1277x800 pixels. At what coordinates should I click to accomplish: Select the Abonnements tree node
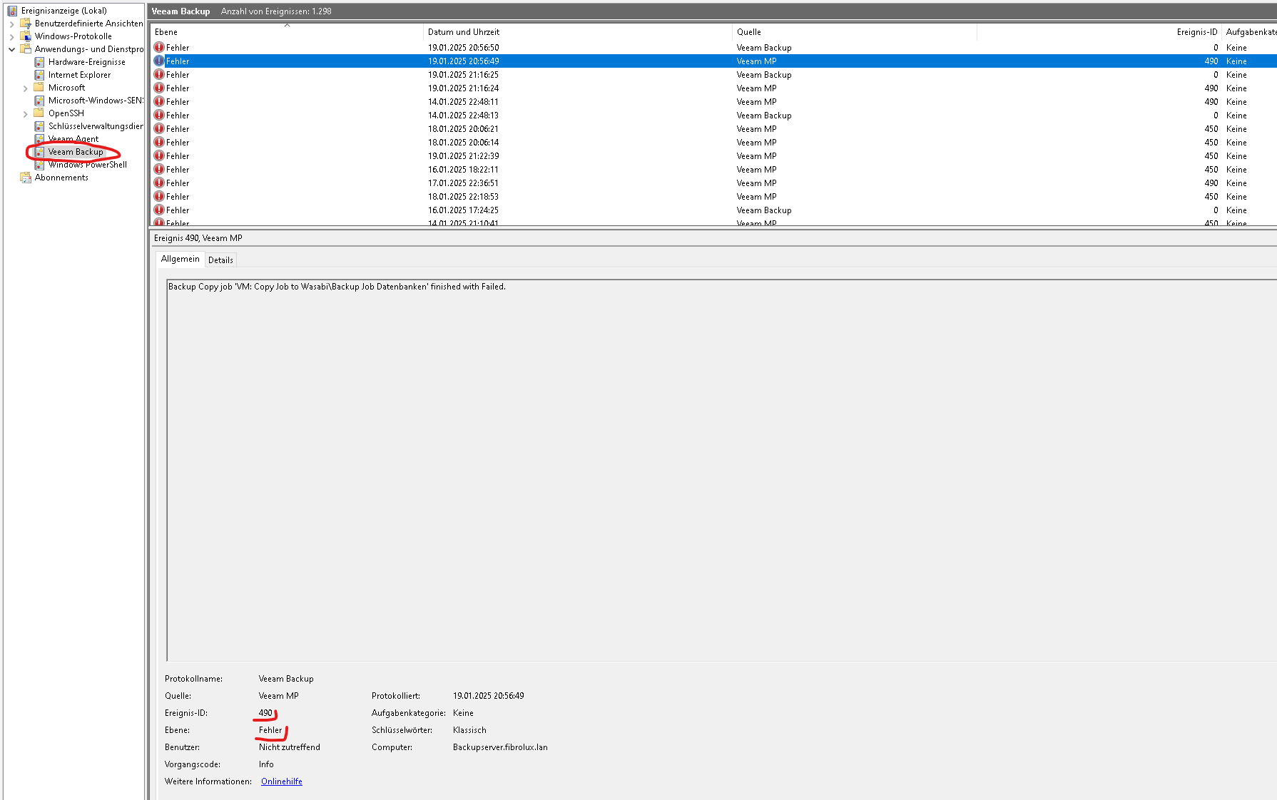61,178
